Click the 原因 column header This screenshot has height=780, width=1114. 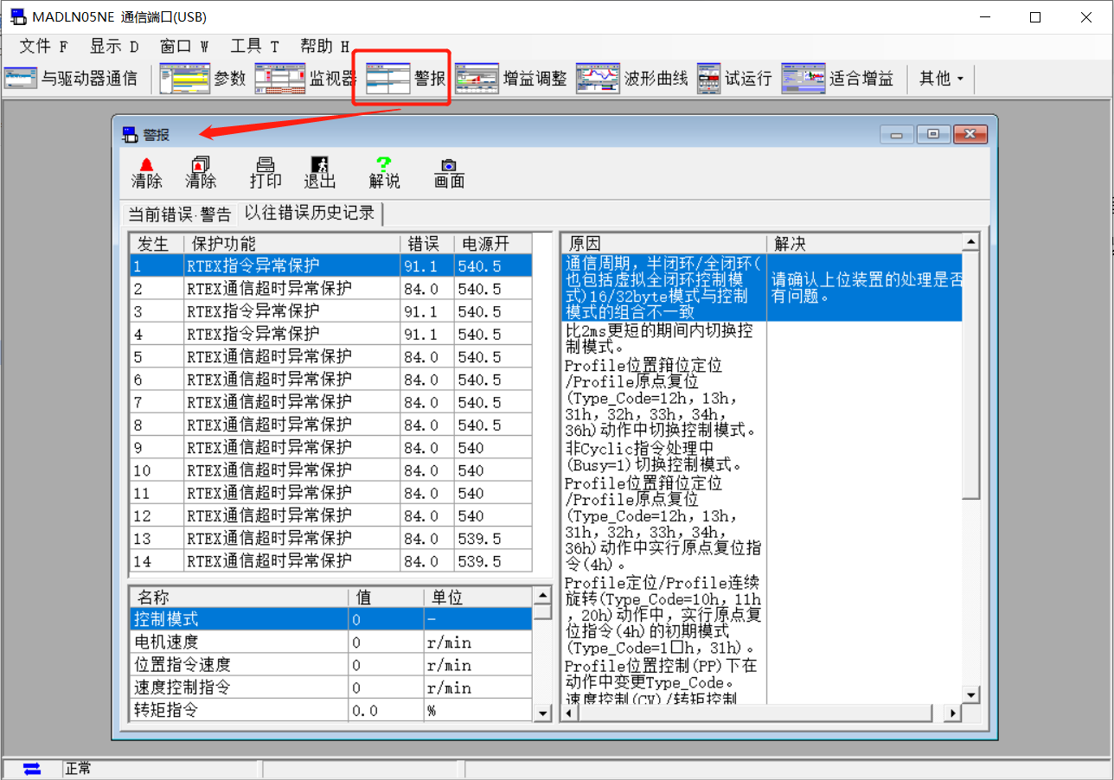click(663, 244)
